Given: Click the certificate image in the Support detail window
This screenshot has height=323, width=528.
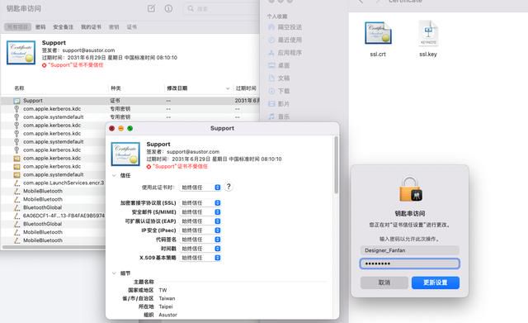Looking at the screenshot, I should (125, 154).
